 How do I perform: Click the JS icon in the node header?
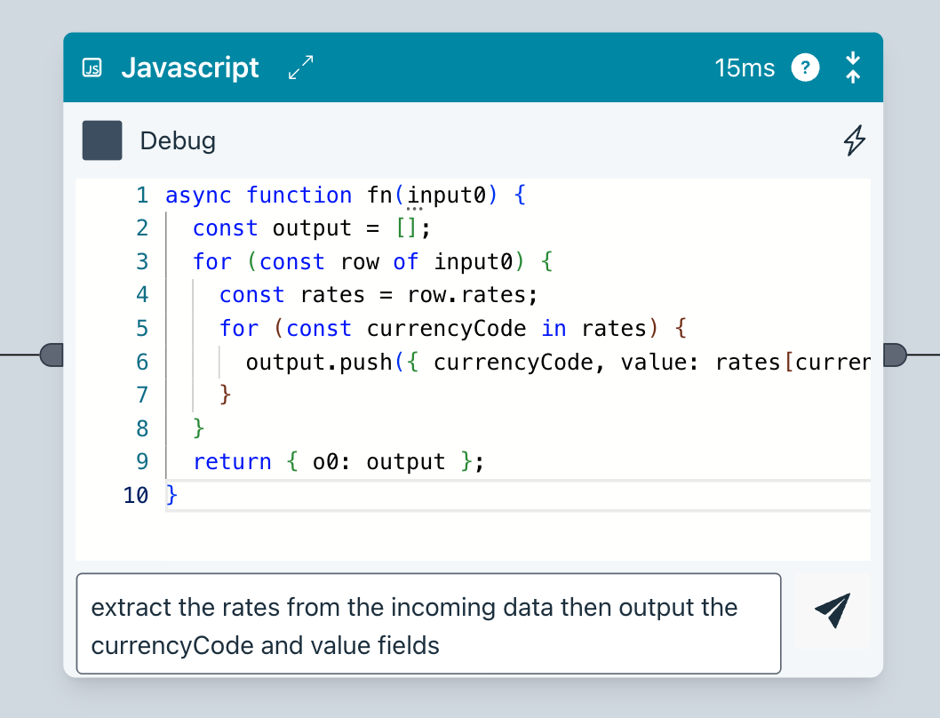92,68
